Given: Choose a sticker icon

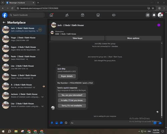Looking at the screenshot, I should 61,123.
